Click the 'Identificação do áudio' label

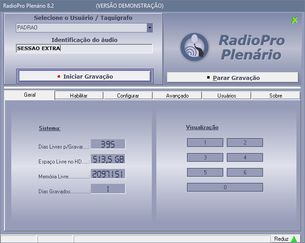tap(84, 40)
